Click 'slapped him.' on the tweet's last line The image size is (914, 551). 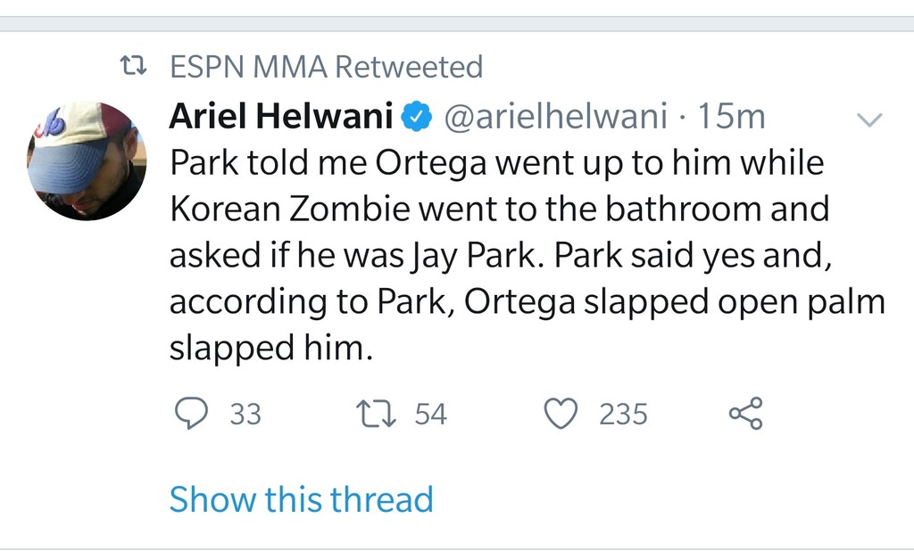coord(269,349)
